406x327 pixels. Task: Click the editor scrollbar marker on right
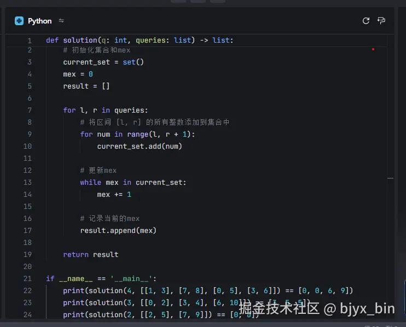click(x=391, y=178)
